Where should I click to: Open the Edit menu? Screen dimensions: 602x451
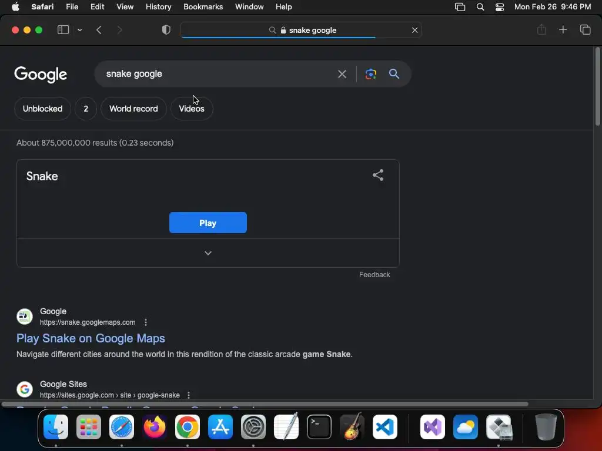pos(97,7)
